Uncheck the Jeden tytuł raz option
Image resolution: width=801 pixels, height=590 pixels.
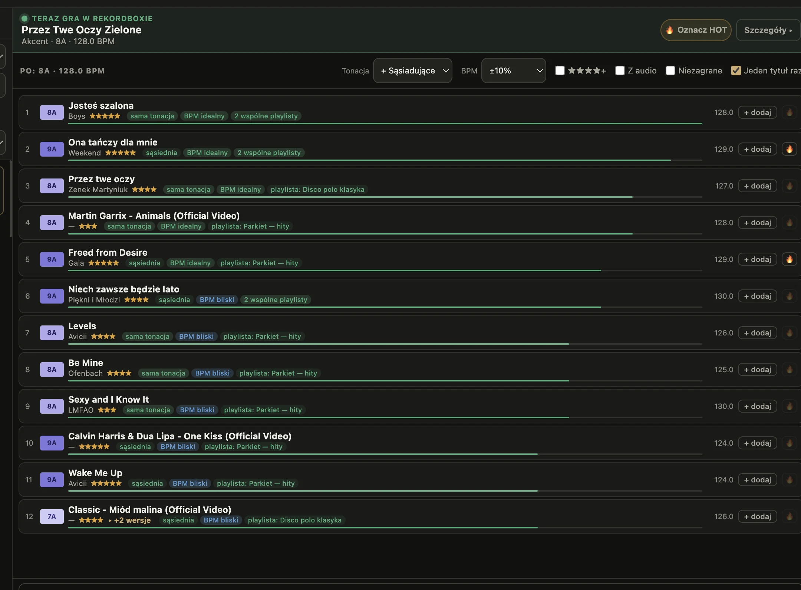[736, 71]
